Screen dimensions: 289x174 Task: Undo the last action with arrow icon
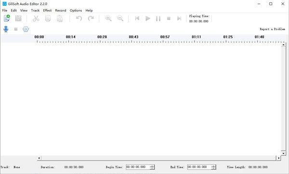tap(79, 18)
